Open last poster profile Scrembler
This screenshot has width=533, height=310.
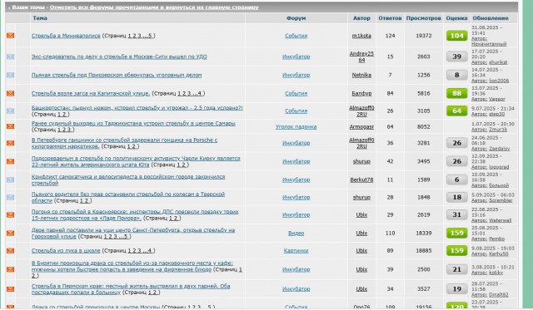coord(501,200)
